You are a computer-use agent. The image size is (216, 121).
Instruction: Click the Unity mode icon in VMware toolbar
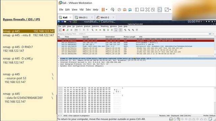click(153, 10)
